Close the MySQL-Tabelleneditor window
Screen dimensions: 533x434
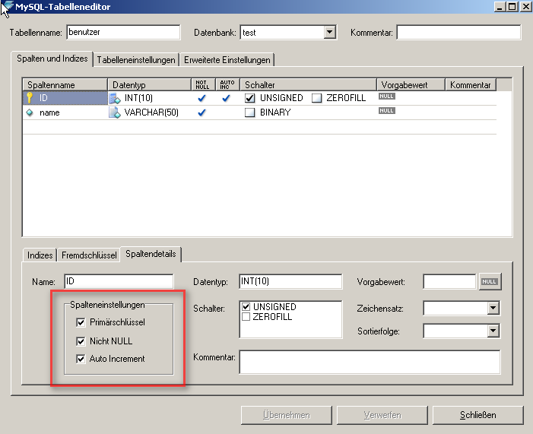525,6
